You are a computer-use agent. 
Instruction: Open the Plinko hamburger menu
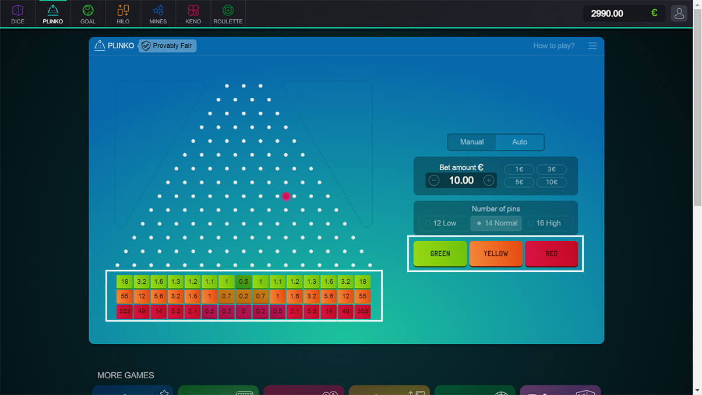pos(592,46)
